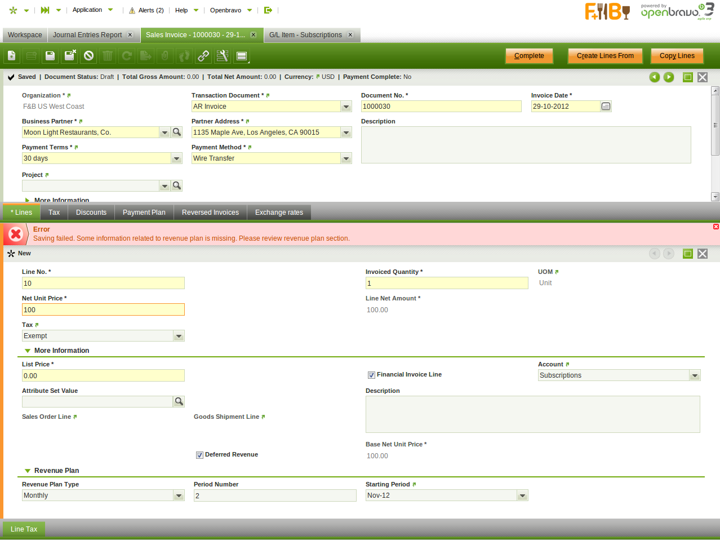Expand the Payment Method dropdown
The width and height of the screenshot is (720, 540).
point(346,158)
